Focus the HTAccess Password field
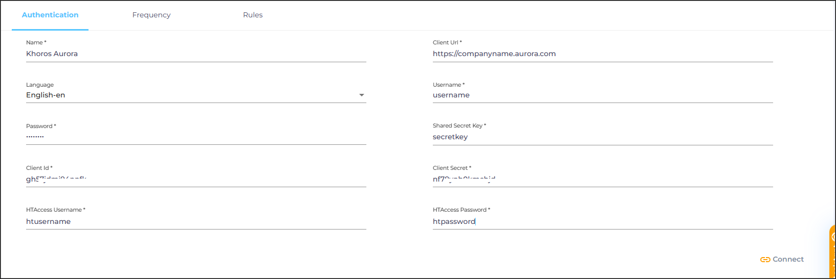Image resolution: width=836 pixels, height=279 pixels. [602, 221]
